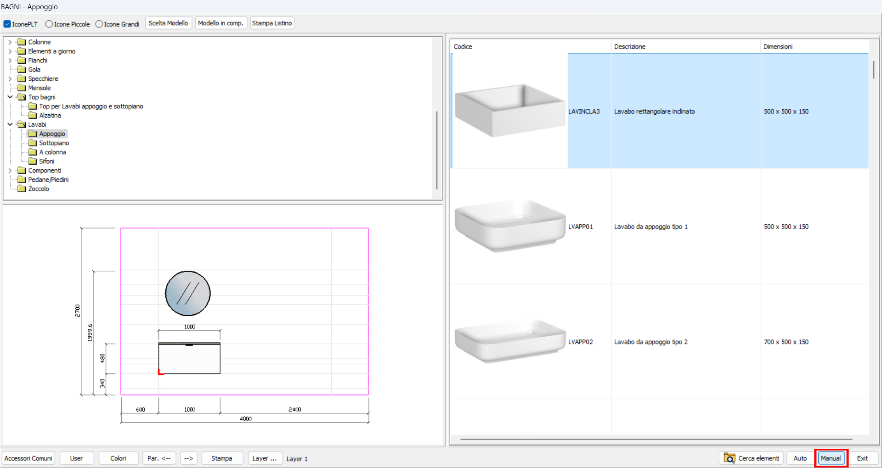
Task: Collapse the Lavabi tree node
Action: [x=10, y=124]
